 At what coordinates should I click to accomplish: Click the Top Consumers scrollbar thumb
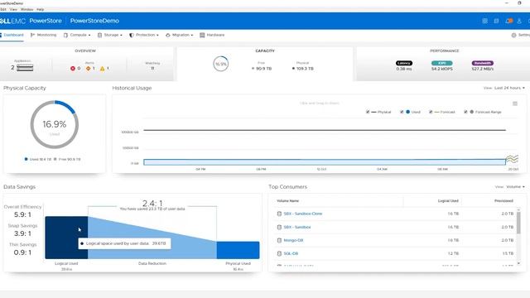click(x=518, y=223)
